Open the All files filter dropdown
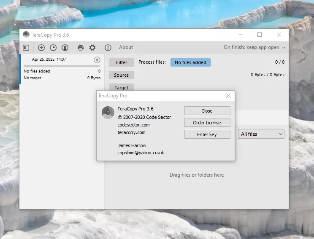Viewport: 314px width, 239px height. click(x=261, y=134)
